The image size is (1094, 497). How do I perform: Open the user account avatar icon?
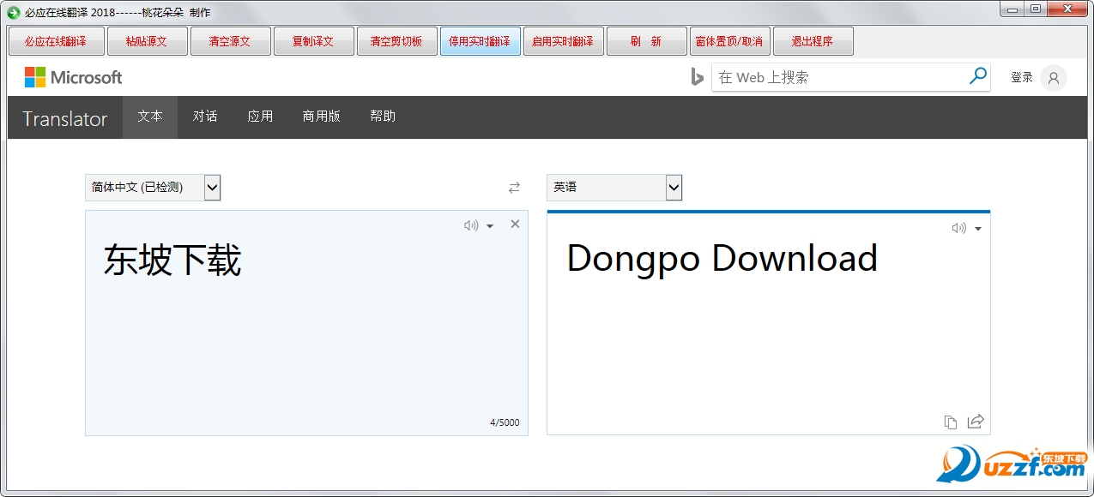click(1054, 78)
